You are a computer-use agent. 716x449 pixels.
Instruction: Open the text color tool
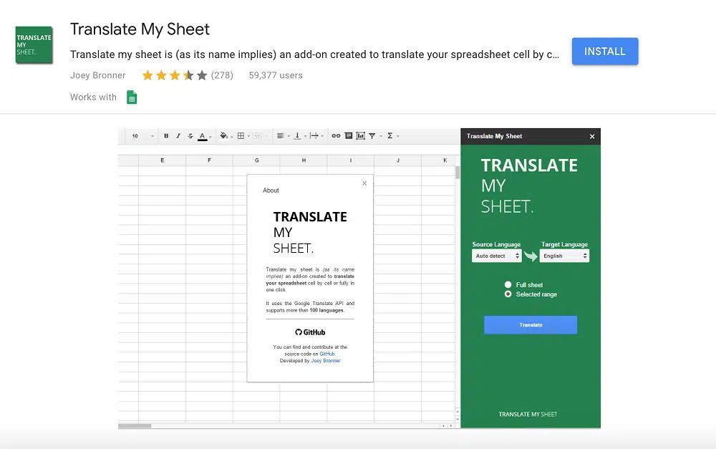coord(203,136)
